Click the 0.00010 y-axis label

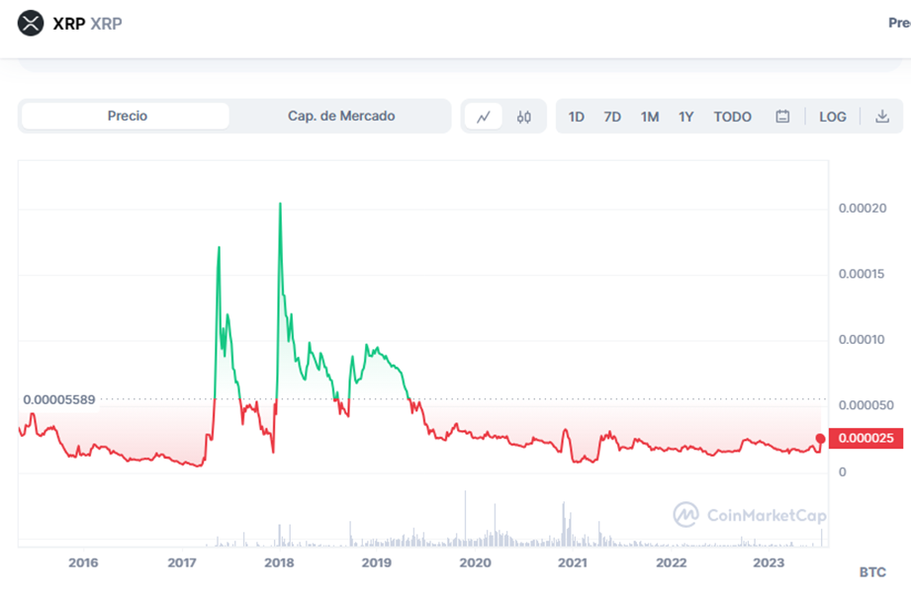[x=861, y=340]
